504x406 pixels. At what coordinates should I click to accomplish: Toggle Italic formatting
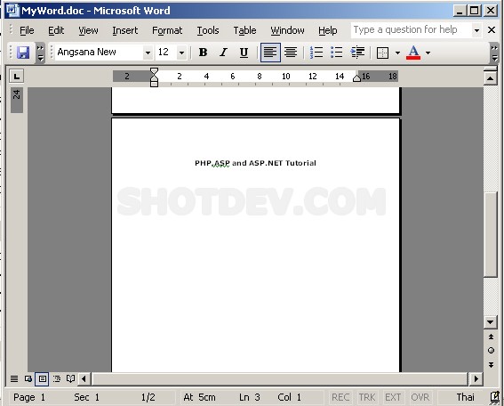tap(223, 53)
